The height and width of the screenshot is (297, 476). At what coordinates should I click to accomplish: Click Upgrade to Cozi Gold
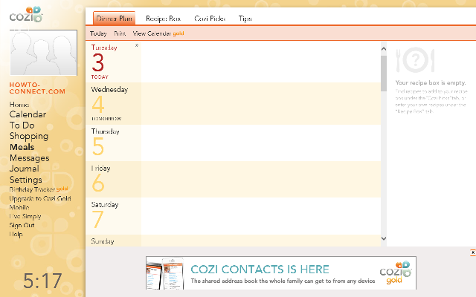coord(40,198)
